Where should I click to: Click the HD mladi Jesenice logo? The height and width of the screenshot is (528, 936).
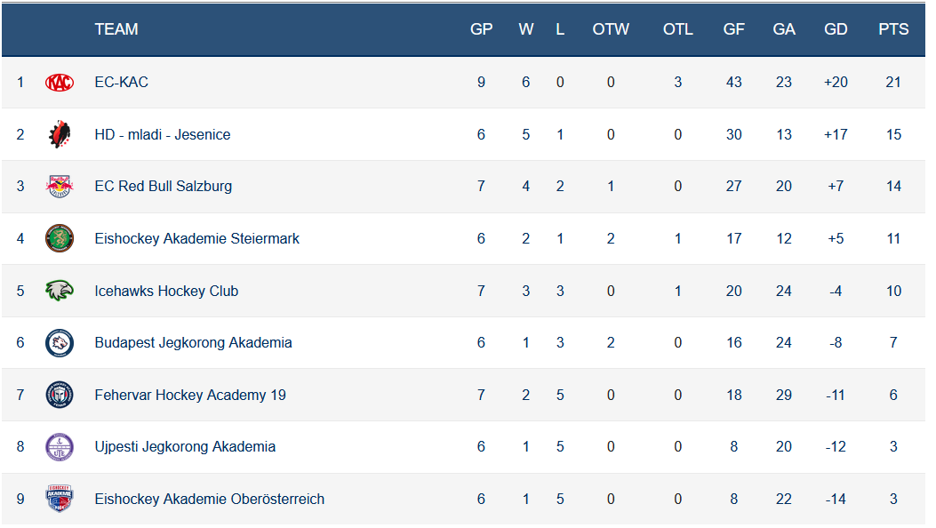(60, 134)
